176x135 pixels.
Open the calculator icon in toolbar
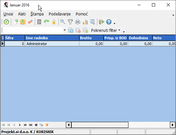39,22
